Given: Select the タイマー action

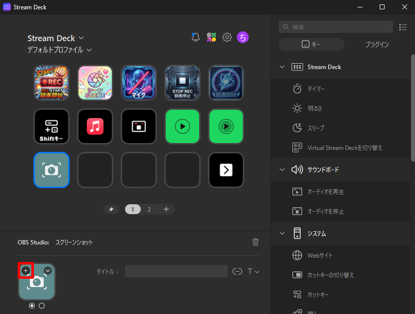Looking at the screenshot, I should pos(340,89).
